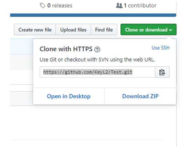Screen dimensions: 183x147
Task: Click Open in Desktop
Action: (x=69, y=96)
